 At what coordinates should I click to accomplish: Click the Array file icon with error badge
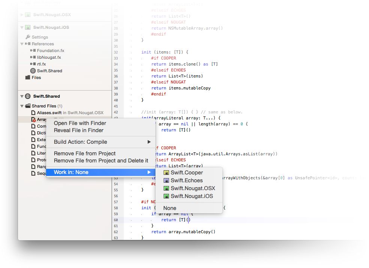pos(33,119)
